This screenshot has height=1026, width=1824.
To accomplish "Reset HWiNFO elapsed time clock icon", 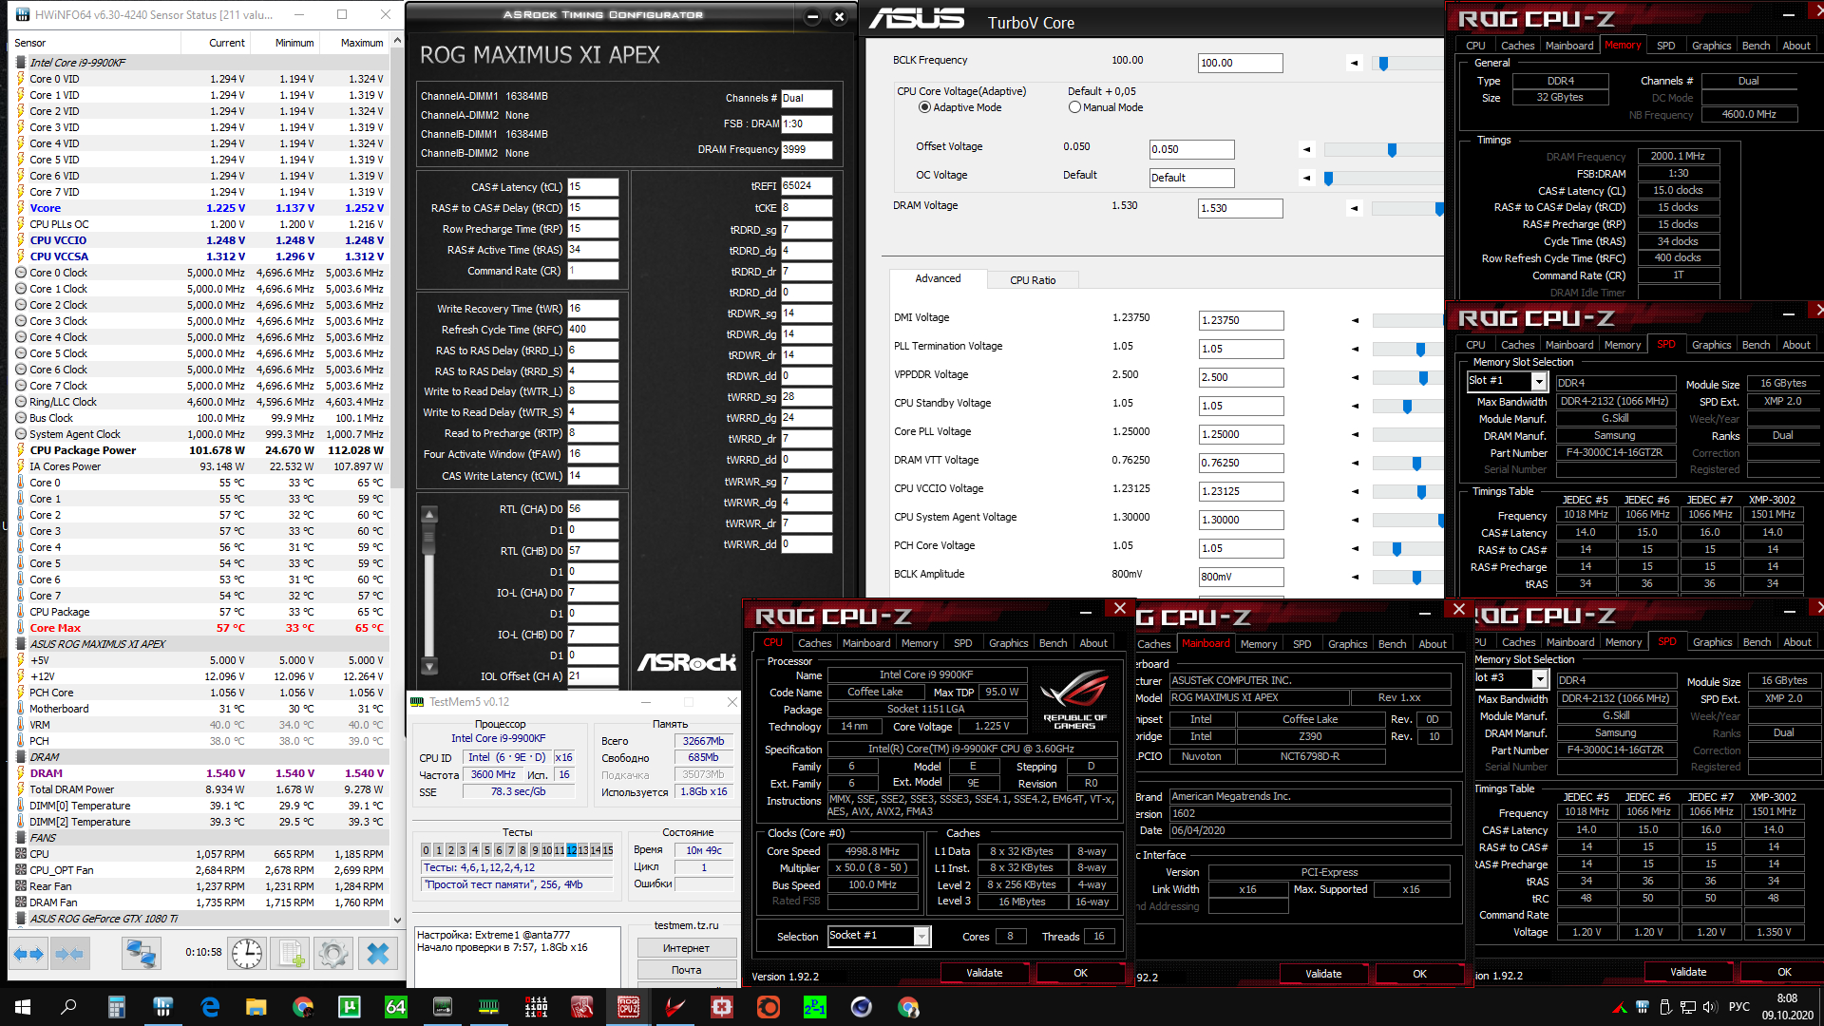I will click(247, 953).
